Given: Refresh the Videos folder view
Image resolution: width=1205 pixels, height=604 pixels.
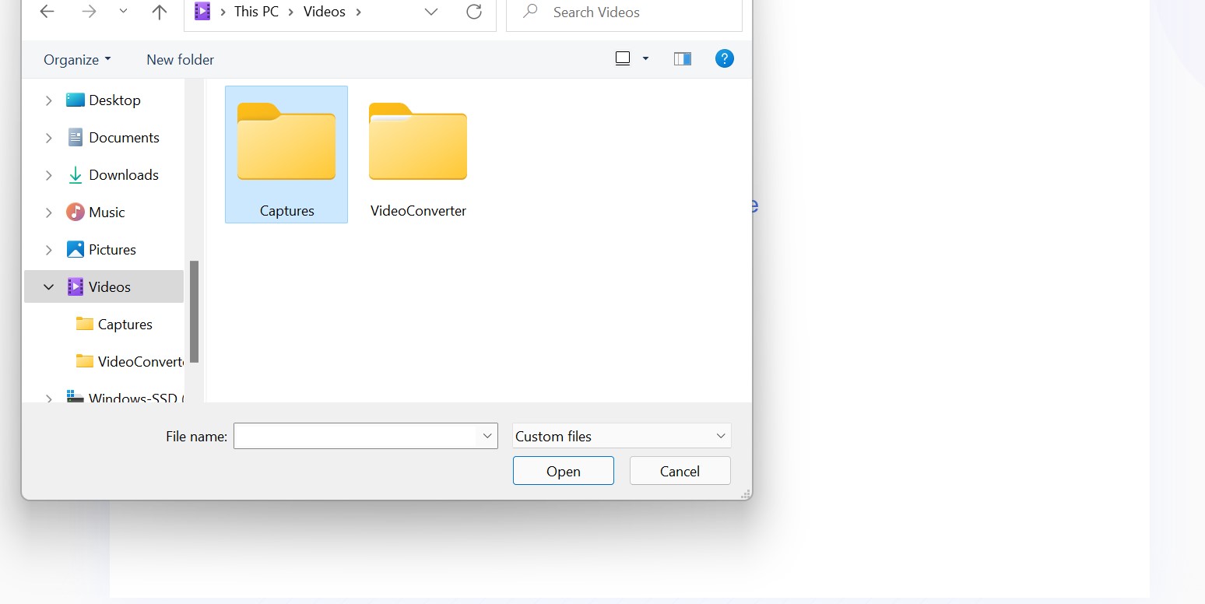Looking at the screenshot, I should pyautogui.click(x=473, y=12).
